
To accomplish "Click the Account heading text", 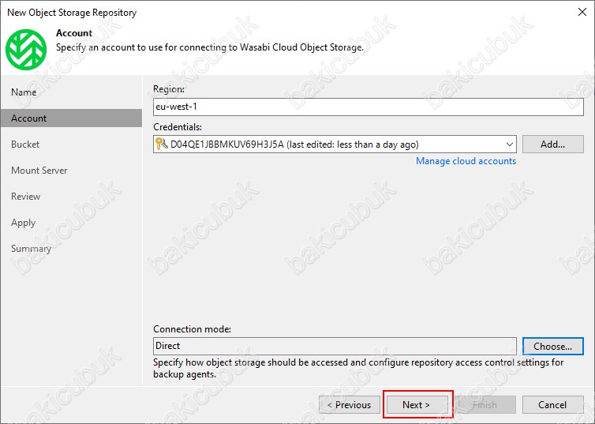I will point(74,33).
